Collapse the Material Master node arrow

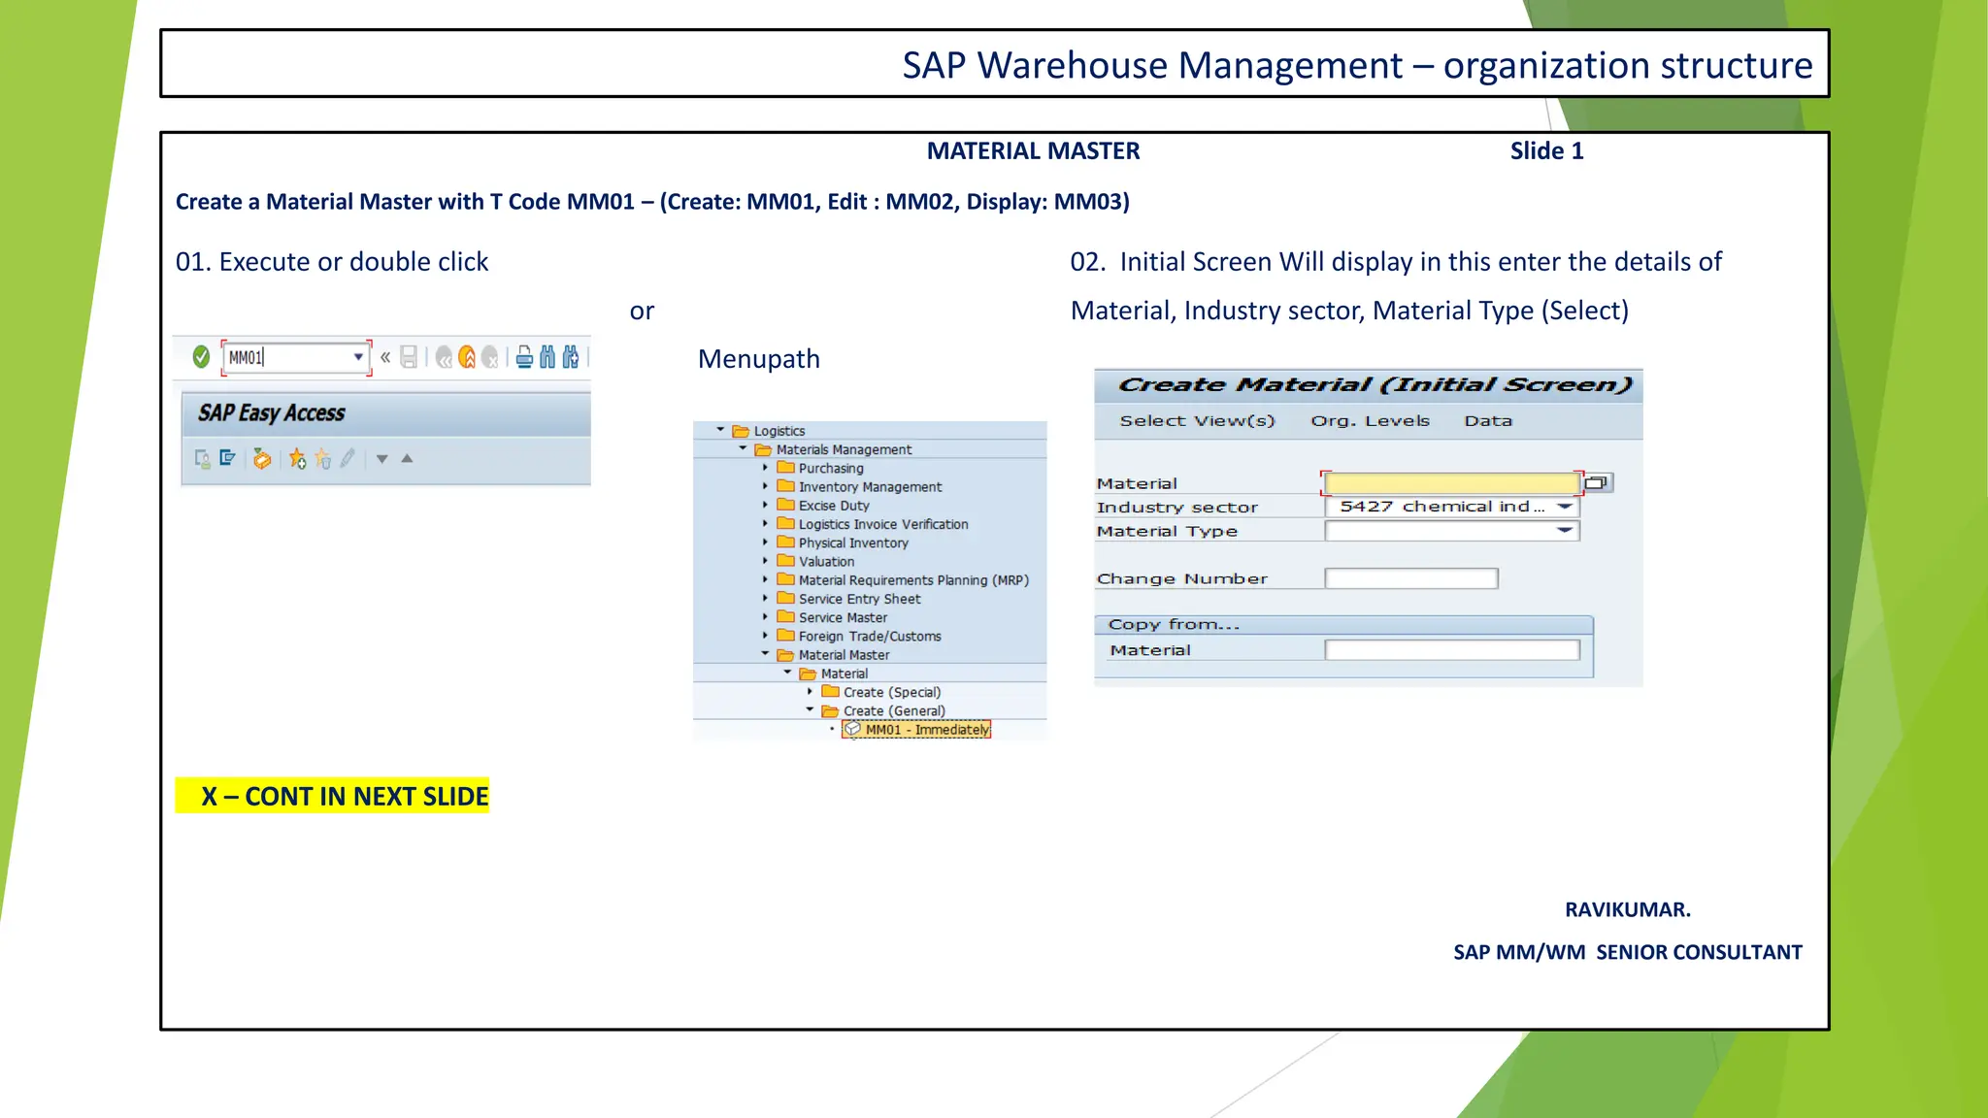pos(765,654)
